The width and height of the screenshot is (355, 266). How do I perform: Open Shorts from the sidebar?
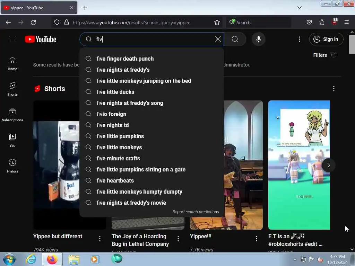[12, 89]
